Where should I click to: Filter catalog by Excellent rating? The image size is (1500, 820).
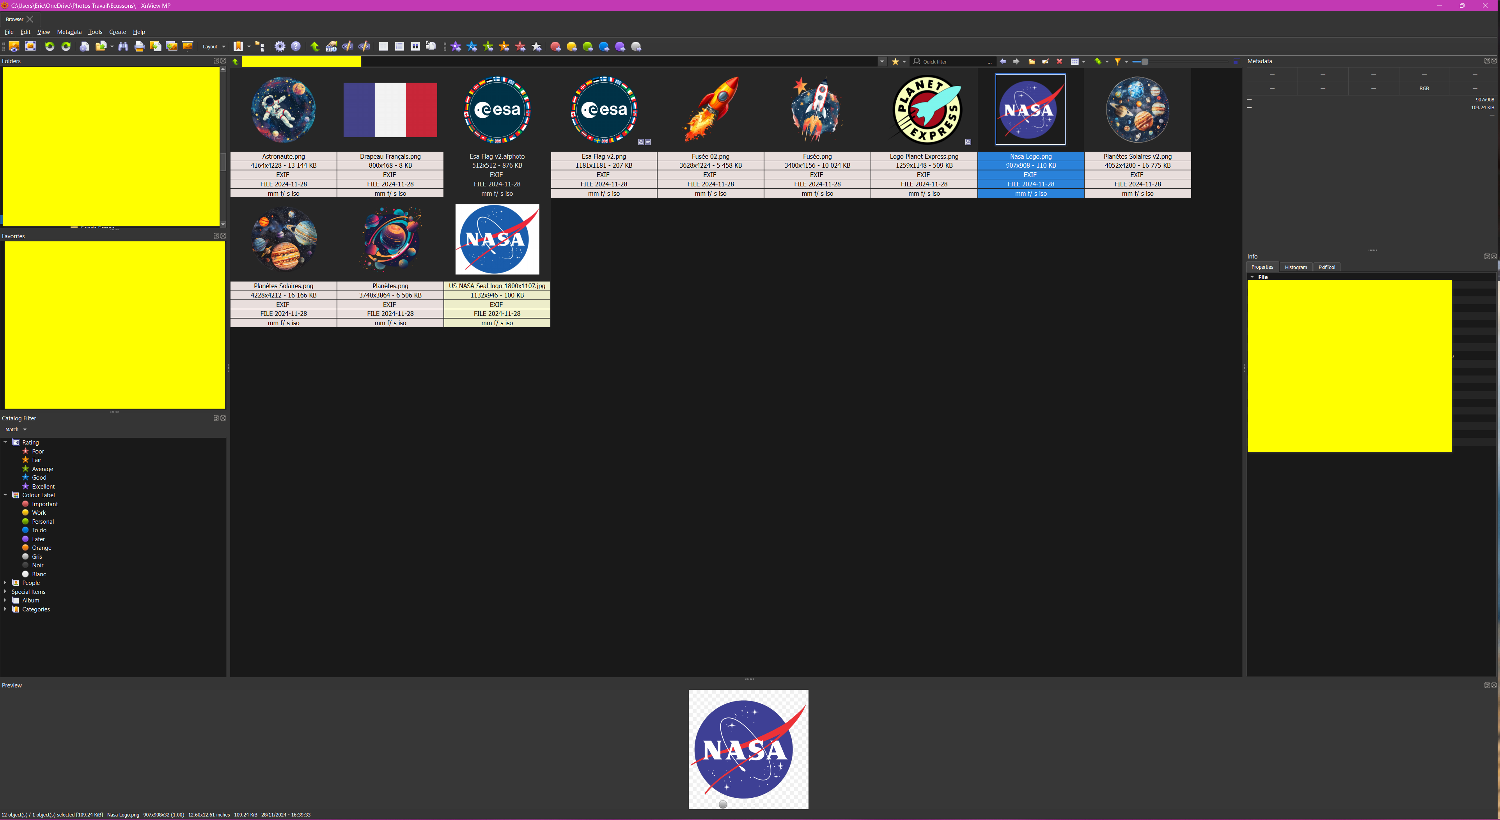[x=43, y=487]
